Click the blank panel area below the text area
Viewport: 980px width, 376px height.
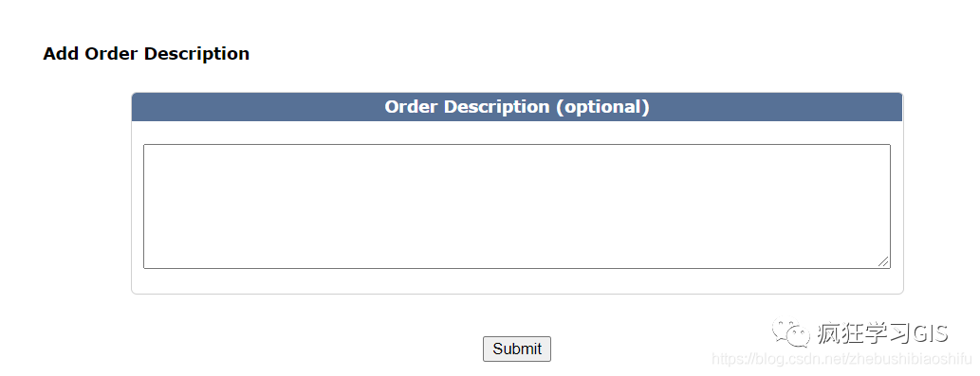coord(517,281)
